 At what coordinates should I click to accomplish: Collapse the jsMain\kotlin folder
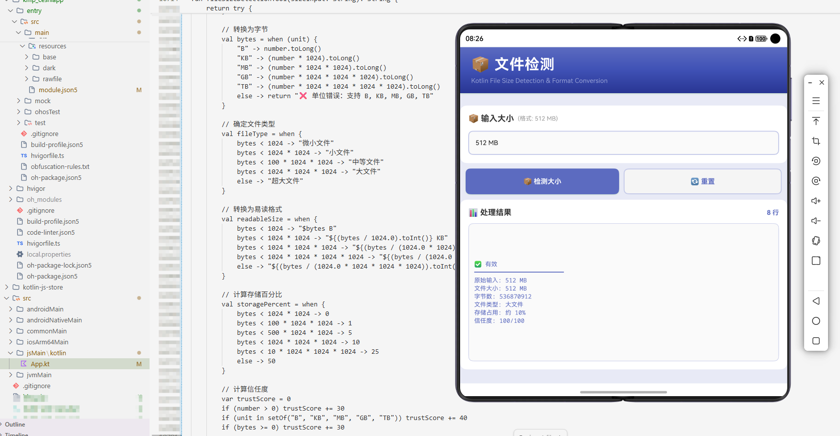click(10, 353)
